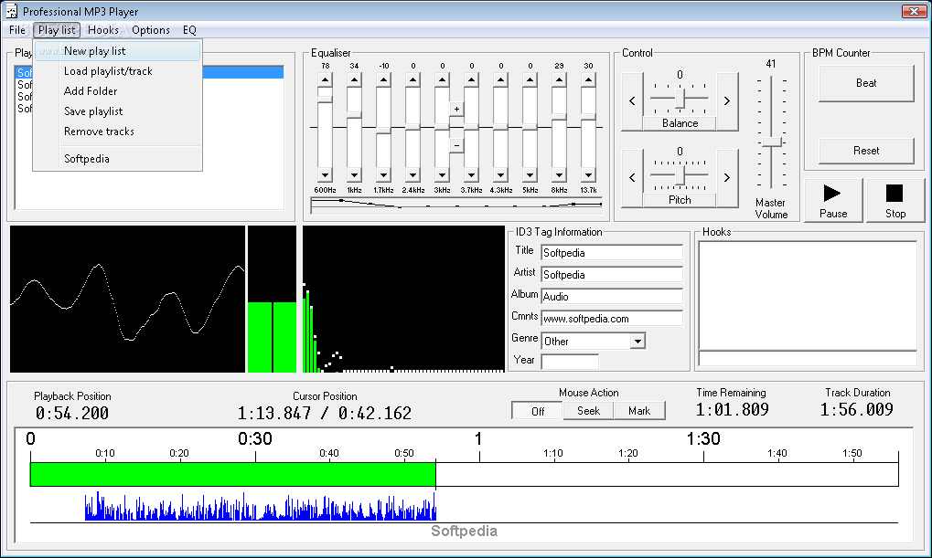This screenshot has height=558, width=932.
Task: Click the 5kHz band down arrow
Action: (530, 175)
